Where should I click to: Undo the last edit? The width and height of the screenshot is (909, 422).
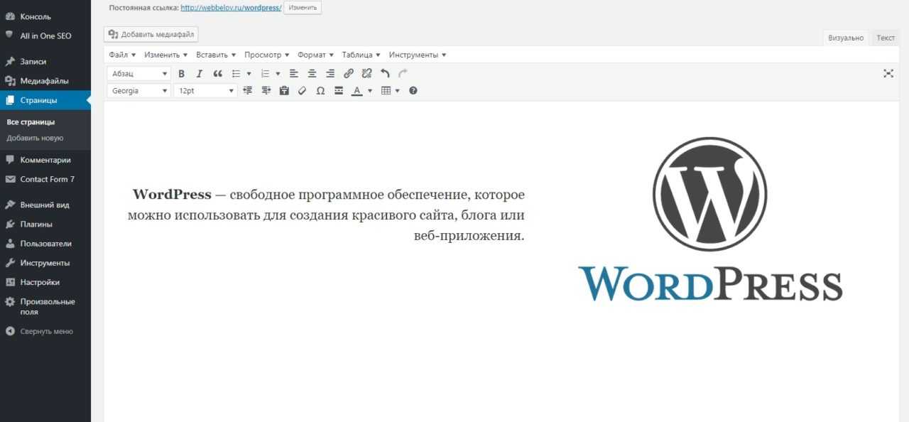(384, 73)
